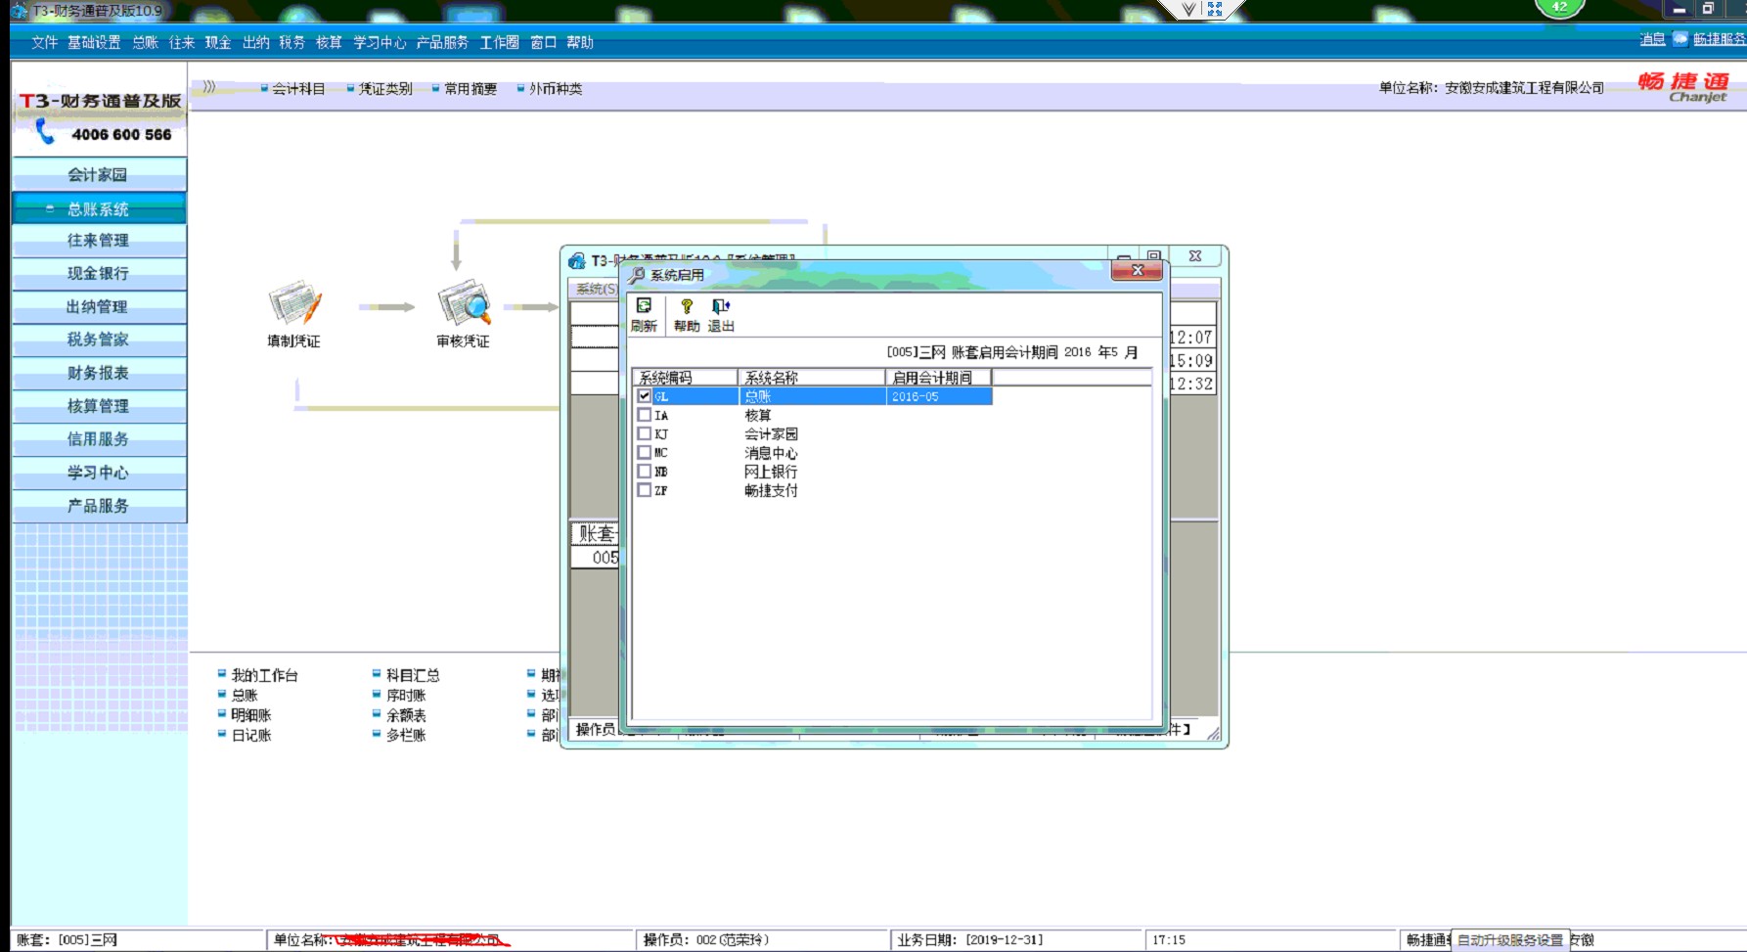Collapse the 总账系统 sidebar section

99,208
